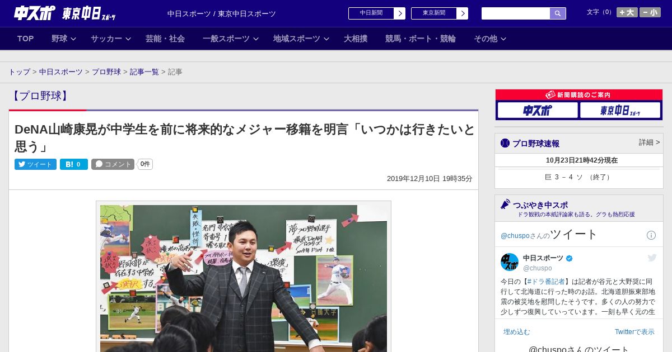Click Twitterで表示 link
Viewport: 672px width, 352px height.
[x=634, y=332]
